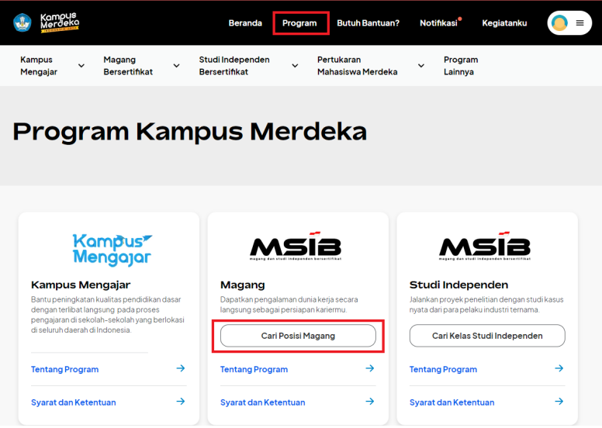602x428 pixels.
Task: Click the Kampus Mengajar card title
Action: (81, 285)
